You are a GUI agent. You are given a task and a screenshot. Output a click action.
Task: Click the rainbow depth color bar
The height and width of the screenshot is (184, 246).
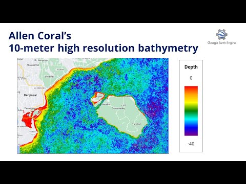(x=191, y=111)
